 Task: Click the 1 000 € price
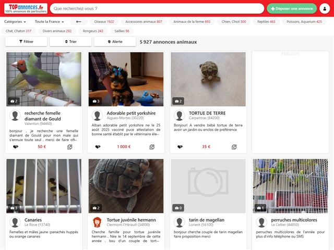click(124, 147)
